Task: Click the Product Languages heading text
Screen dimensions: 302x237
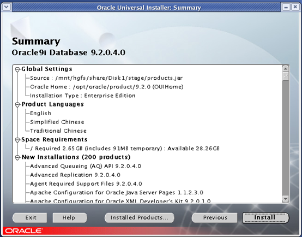Action: tap(52, 104)
